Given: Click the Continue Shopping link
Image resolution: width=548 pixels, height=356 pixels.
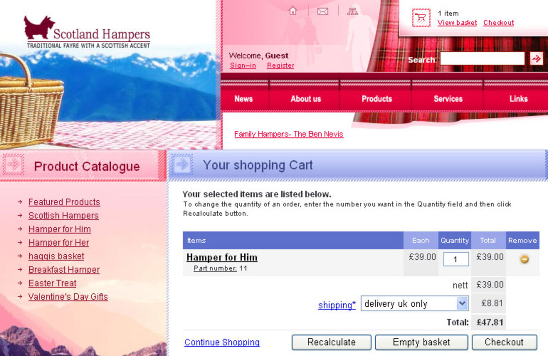Looking at the screenshot, I should [222, 342].
